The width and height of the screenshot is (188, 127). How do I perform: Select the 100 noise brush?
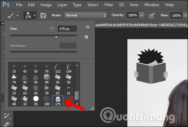click(47, 101)
